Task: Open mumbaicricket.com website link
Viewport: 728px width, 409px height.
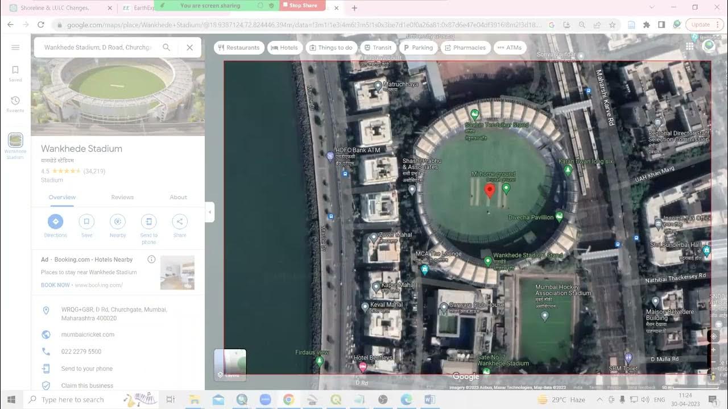Action: [x=88, y=335]
